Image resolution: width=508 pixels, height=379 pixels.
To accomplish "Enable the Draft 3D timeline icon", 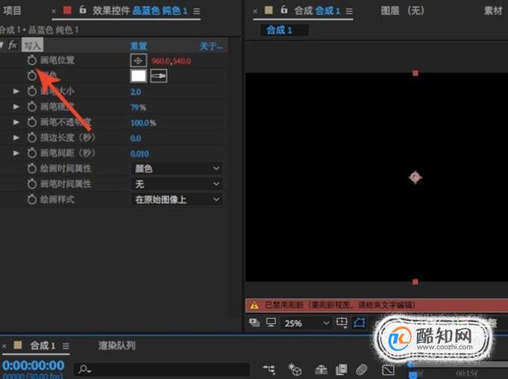I will [295, 369].
